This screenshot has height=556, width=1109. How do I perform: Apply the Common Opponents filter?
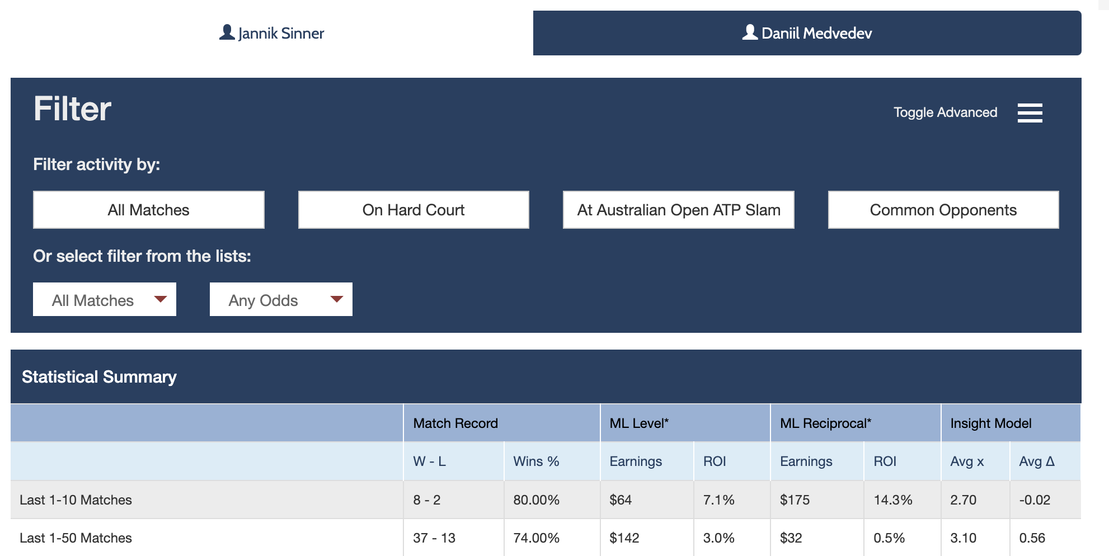(943, 210)
